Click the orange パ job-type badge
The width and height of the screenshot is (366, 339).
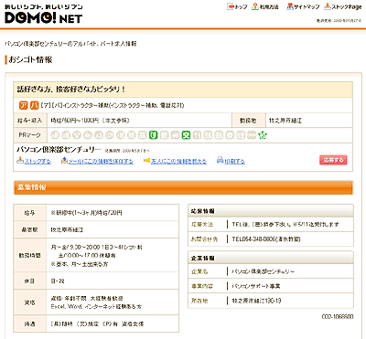click(x=35, y=105)
